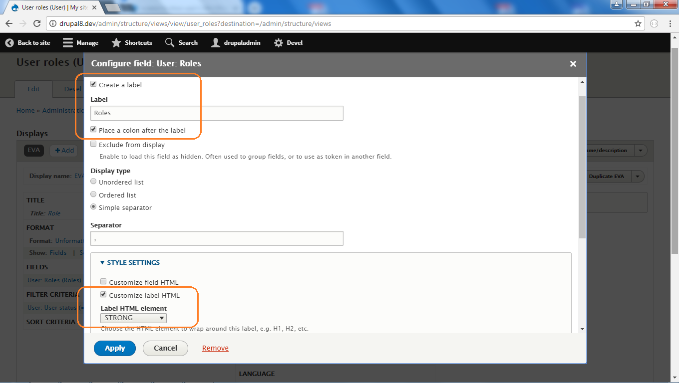
Task: Click the browser back arrow
Action: [9, 23]
